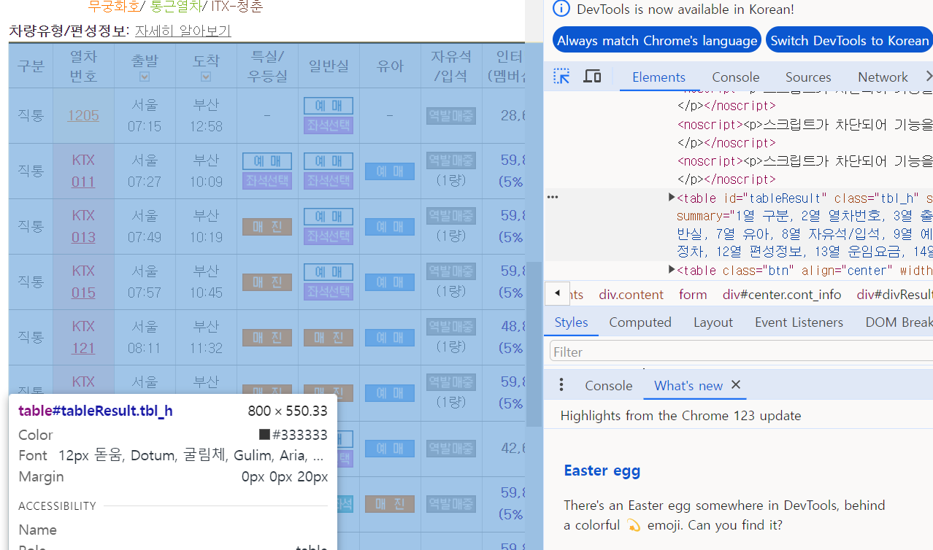Switch to the Console tab in the drawer
This screenshot has width=933, height=550.
coord(608,385)
